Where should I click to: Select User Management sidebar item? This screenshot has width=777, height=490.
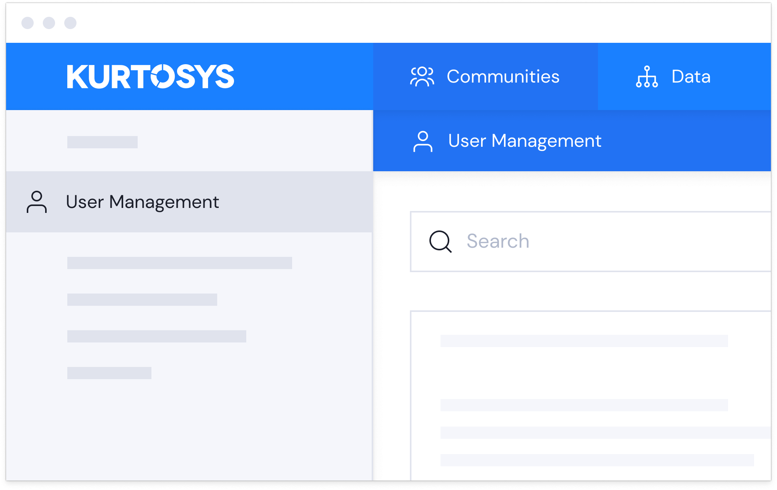click(x=142, y=202)
